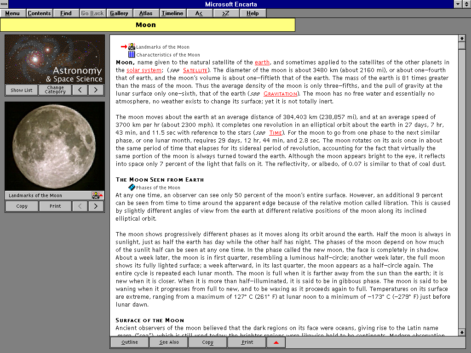Follow the 'Satellite' cross-reference link
Viewport: 471px width, 353px height.
[x=195, y=70]
